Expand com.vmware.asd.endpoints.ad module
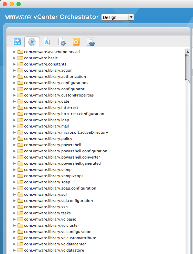Image resolution: width=193 pixels, height=254 pixels. [x=14, y=52]
